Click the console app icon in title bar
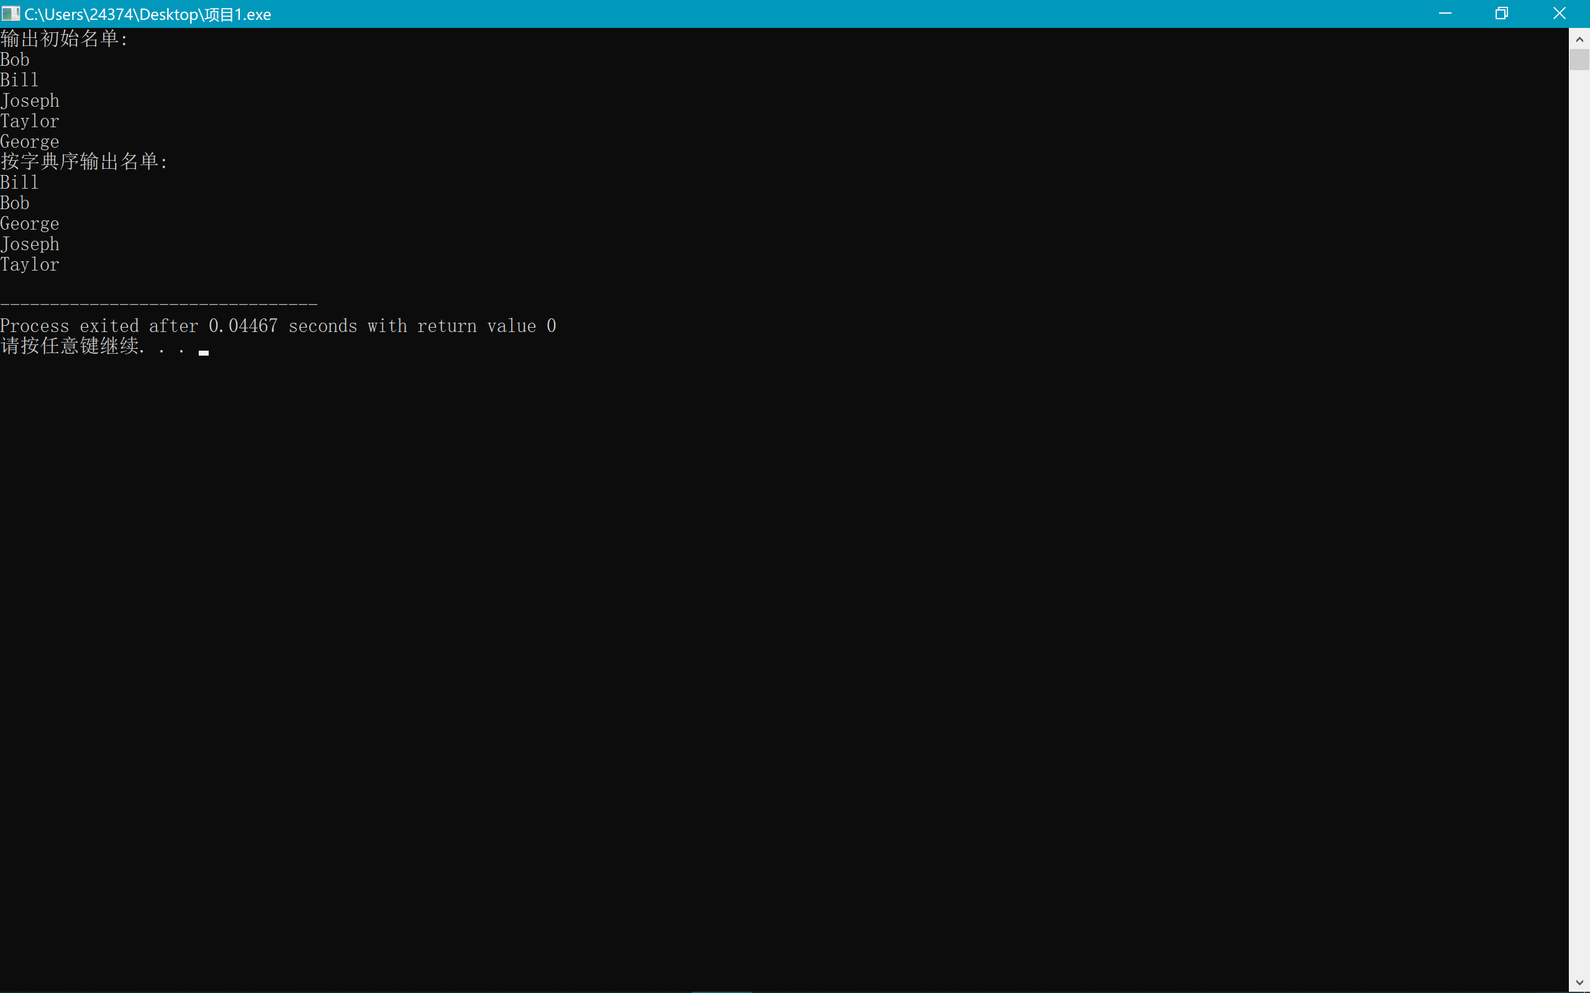 point(11,14)
